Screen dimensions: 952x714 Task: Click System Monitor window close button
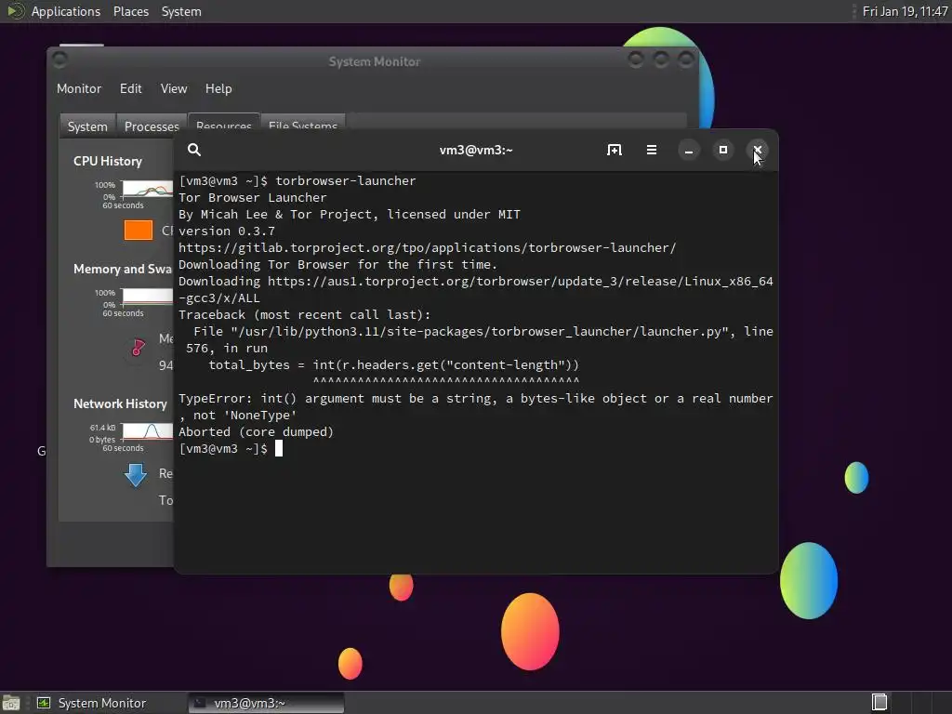686,59
